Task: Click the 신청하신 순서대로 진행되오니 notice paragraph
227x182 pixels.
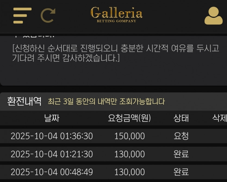Action: [x=116, y=53]
